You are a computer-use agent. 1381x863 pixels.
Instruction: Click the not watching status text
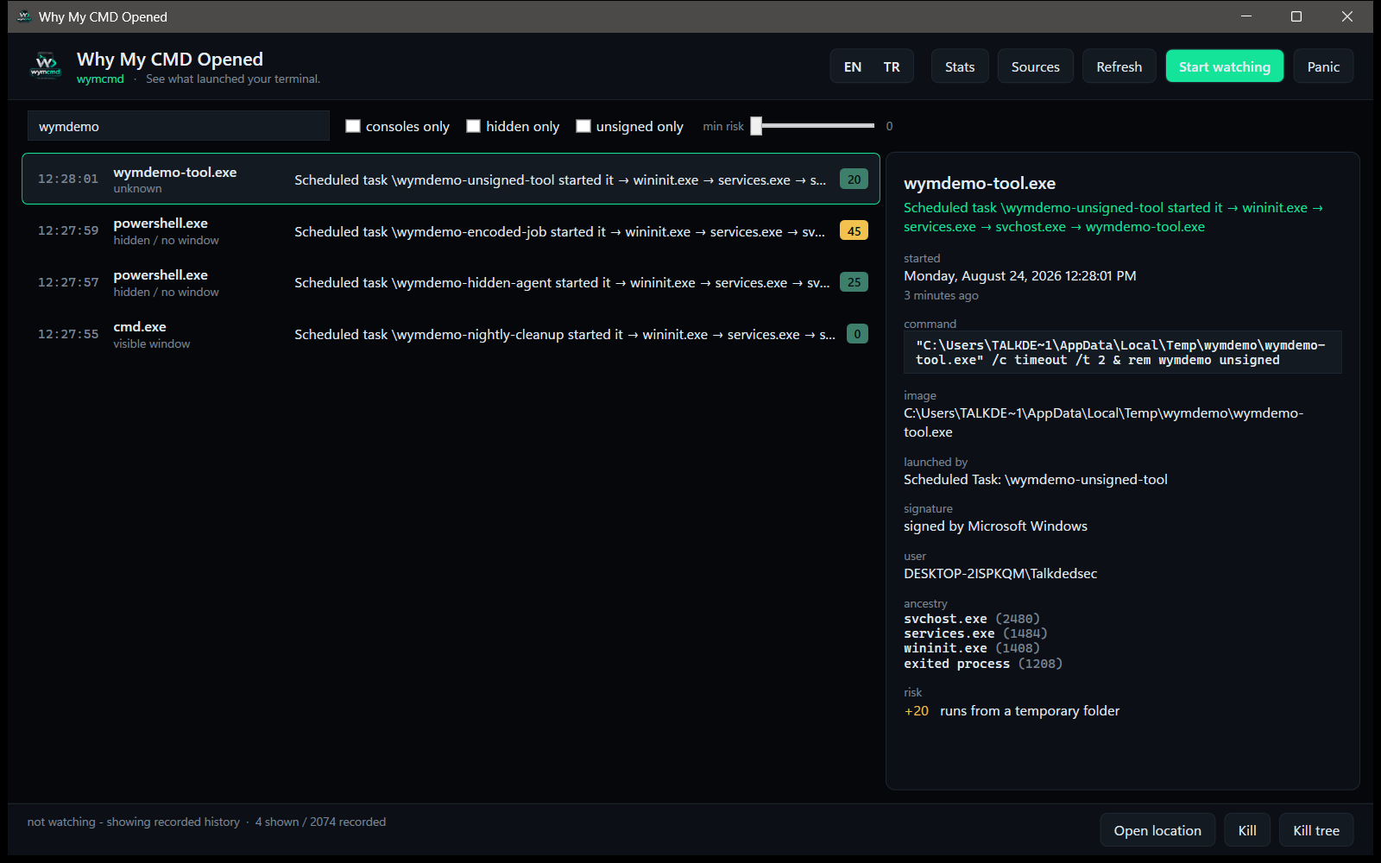point(134,822)
